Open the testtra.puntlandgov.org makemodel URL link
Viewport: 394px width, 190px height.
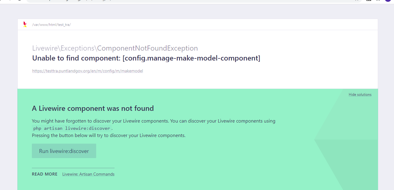pos(88,71)
